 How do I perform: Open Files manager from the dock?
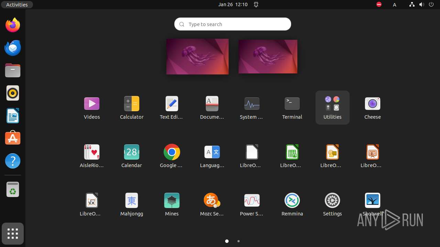[x=13, y=70]
